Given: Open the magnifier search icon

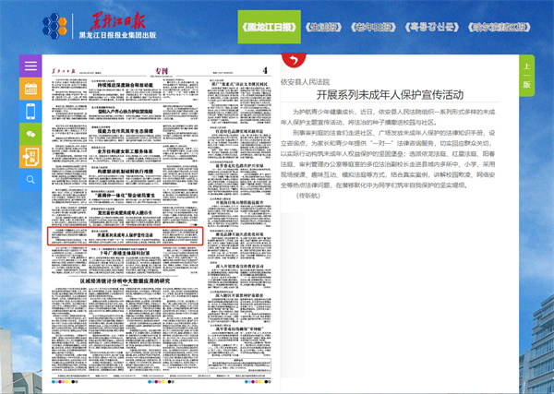Looking at the screenshot, I should click(x=30, y=179).
